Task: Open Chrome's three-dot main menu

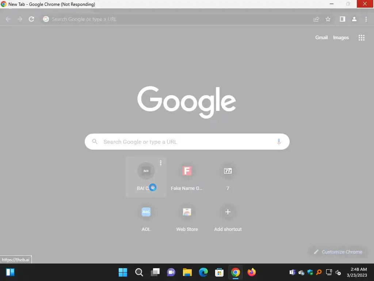Action: 366,19
